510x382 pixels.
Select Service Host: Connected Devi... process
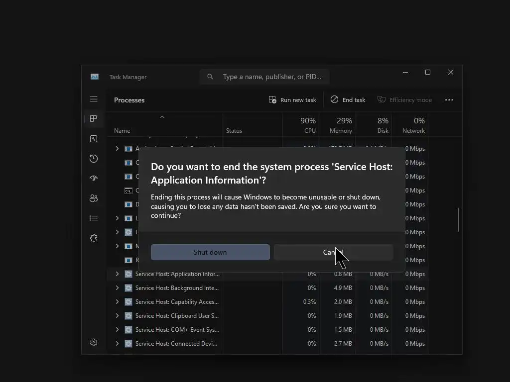[x=176, y=344]
